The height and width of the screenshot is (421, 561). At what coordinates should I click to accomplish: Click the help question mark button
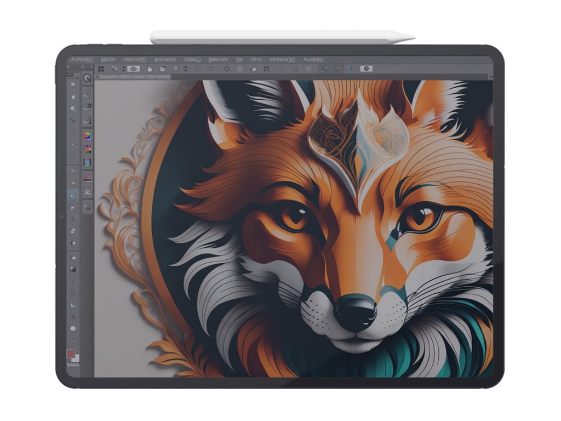[366, 69]
